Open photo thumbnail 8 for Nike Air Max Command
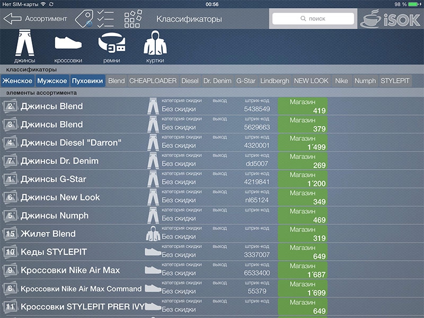 coord(10,288)
